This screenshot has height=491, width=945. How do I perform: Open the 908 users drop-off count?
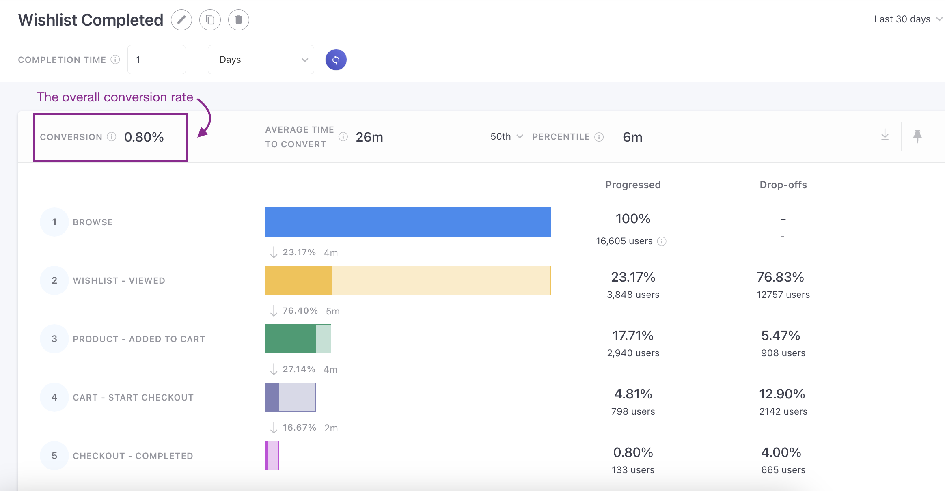783,353
